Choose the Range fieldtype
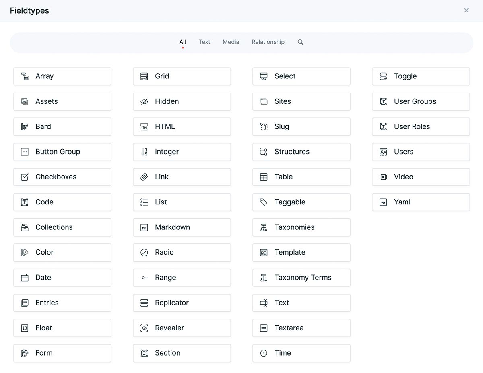483x373 pixels. point(182,278)
